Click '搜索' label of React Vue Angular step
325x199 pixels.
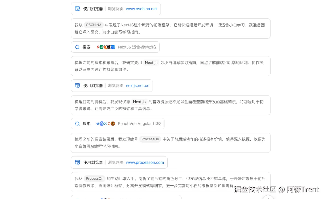click(x=86, y=124)
